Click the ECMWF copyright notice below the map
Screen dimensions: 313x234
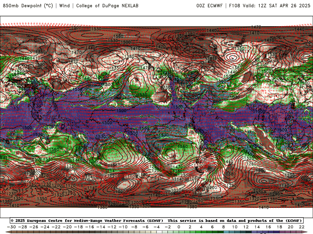tap(156, 220)
